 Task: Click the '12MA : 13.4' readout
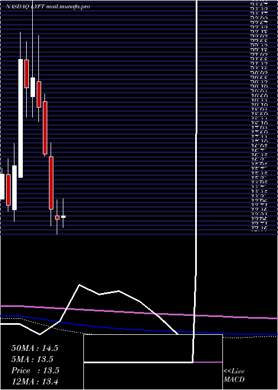[x=34, y=381]
